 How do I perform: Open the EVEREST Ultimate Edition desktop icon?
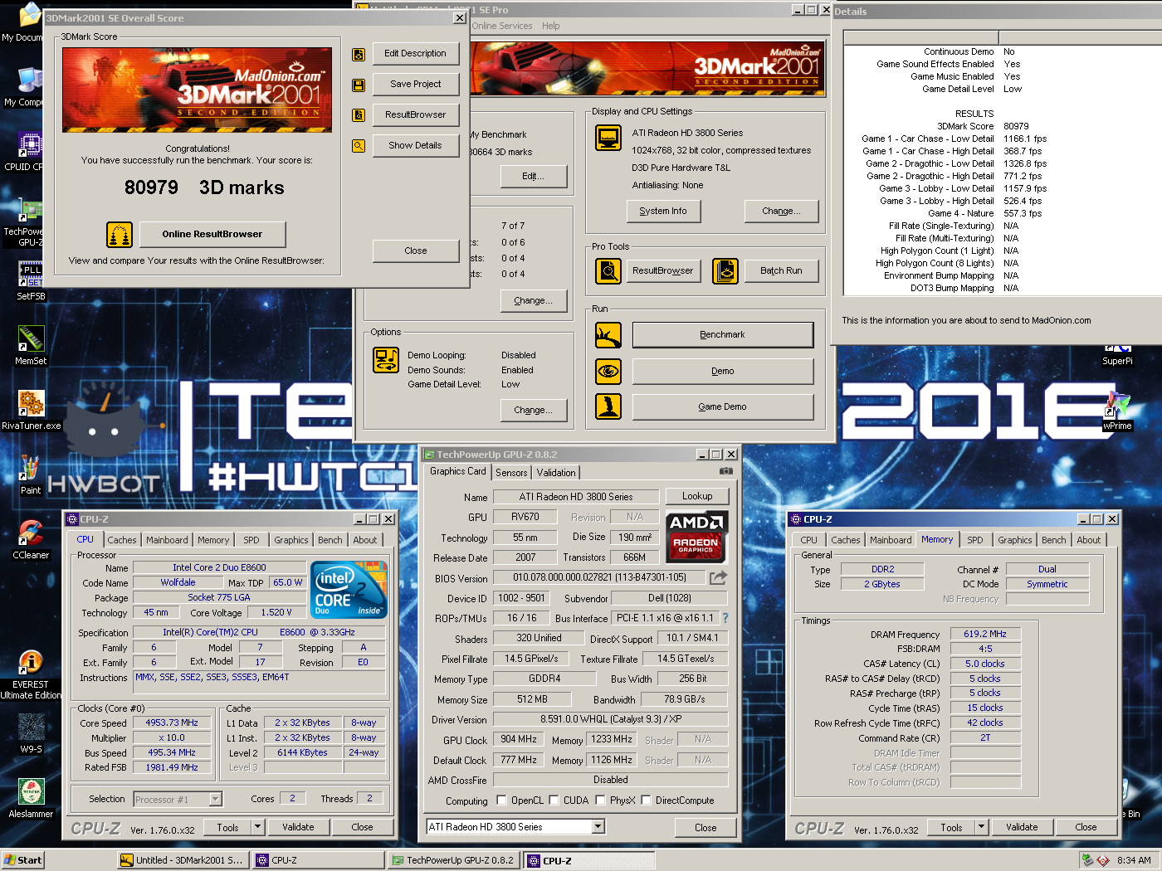[x=31, y=674]
